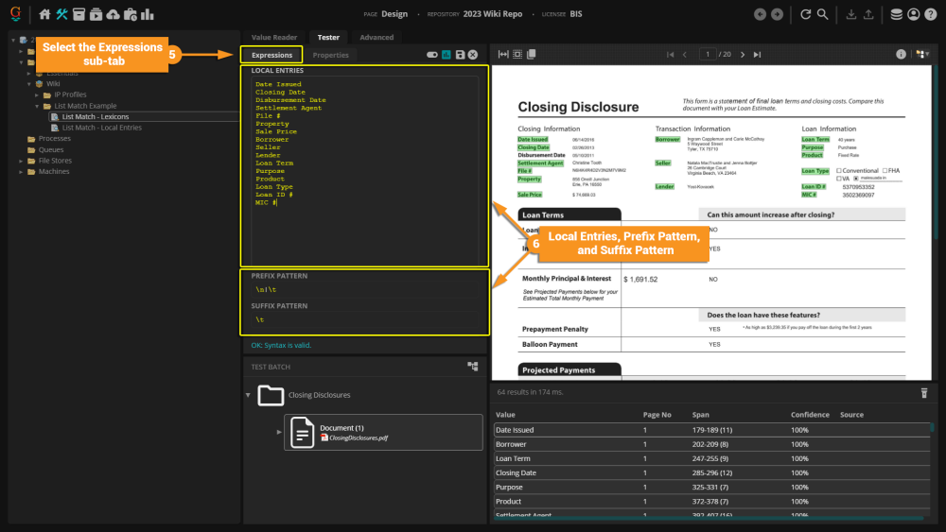Click the info icon in document viewer
This screenshot has width=946, height=532.
tap(902, 55)
